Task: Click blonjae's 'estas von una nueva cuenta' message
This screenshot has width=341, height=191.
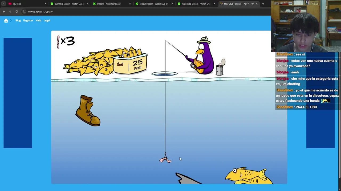Action: pos(307,63)
